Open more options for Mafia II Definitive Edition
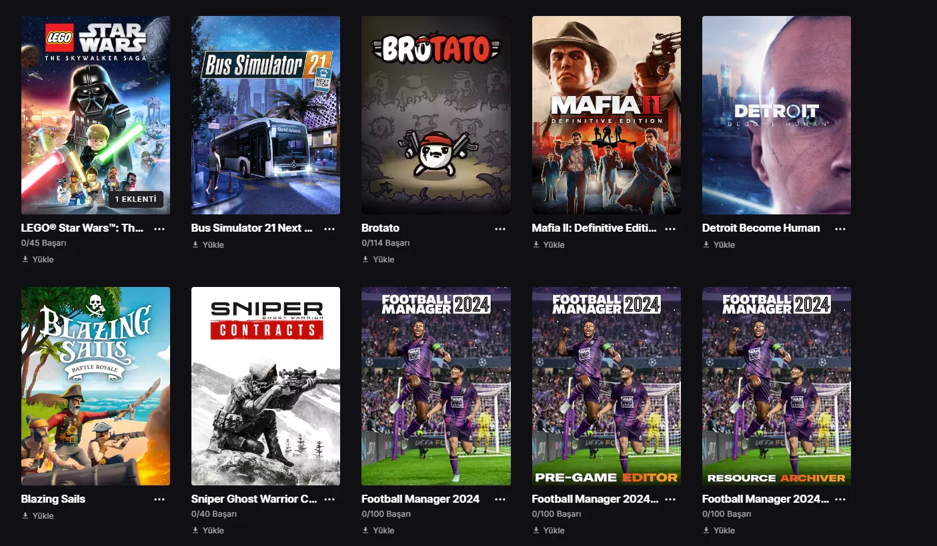Screen dimensions: 937x546 pos(670,228)
